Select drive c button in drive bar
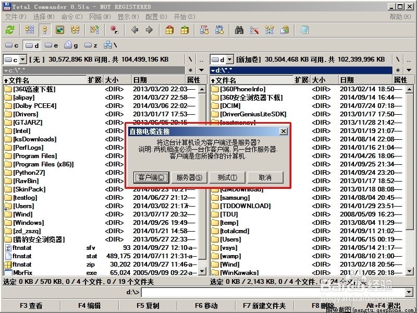417x313 pixels. coord(12,45)
